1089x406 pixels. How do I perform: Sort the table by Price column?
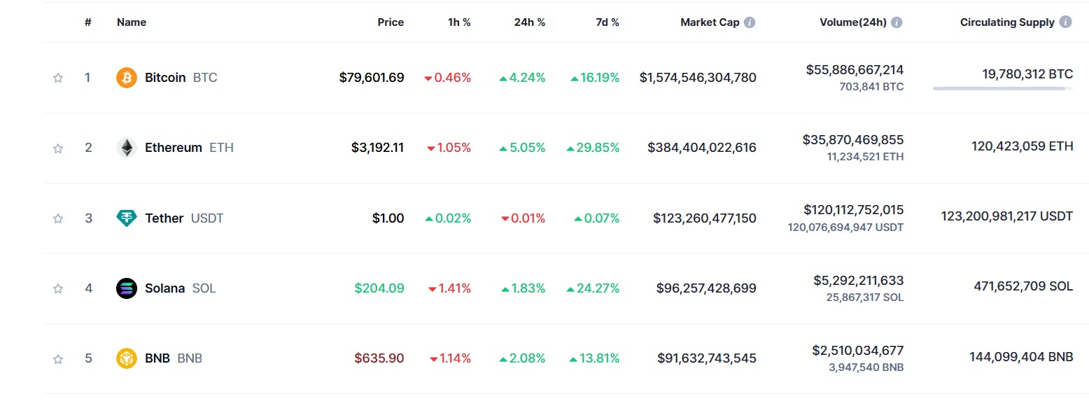391,22
